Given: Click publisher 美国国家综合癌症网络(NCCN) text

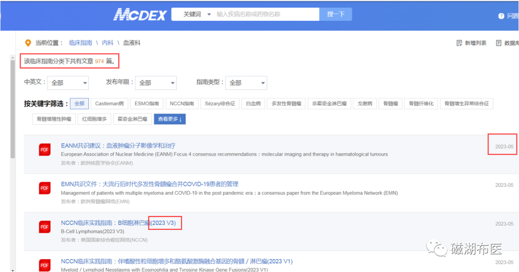Looking at the screenshot, I should click(114, 240).
